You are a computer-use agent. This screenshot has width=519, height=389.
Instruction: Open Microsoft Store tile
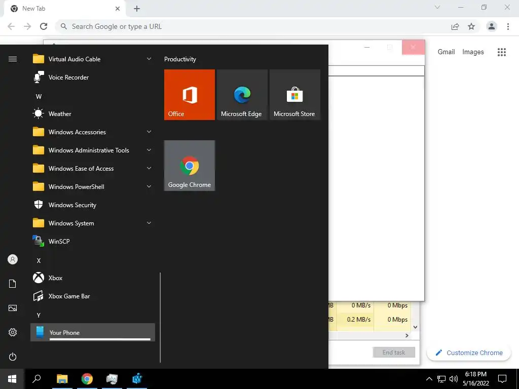coord(295,95)
